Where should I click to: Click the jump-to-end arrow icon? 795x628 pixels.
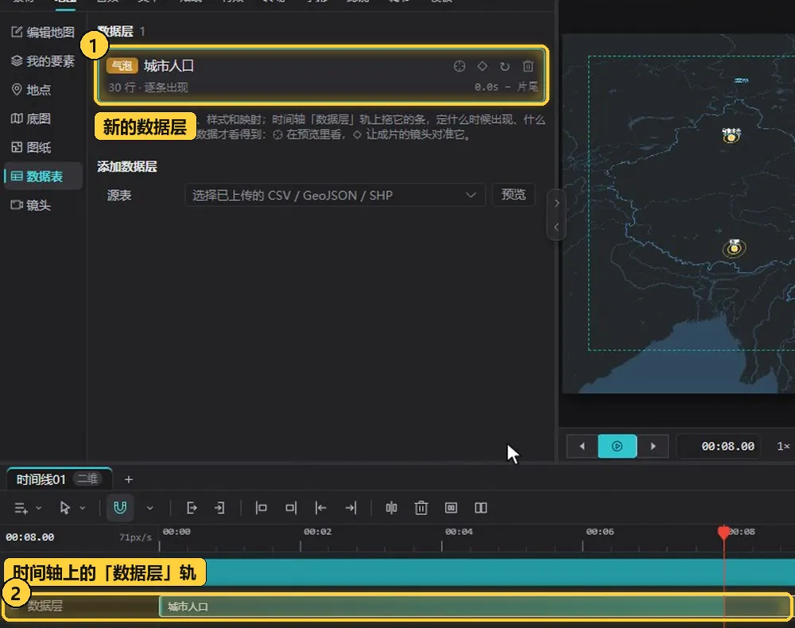tap(351, 508)
